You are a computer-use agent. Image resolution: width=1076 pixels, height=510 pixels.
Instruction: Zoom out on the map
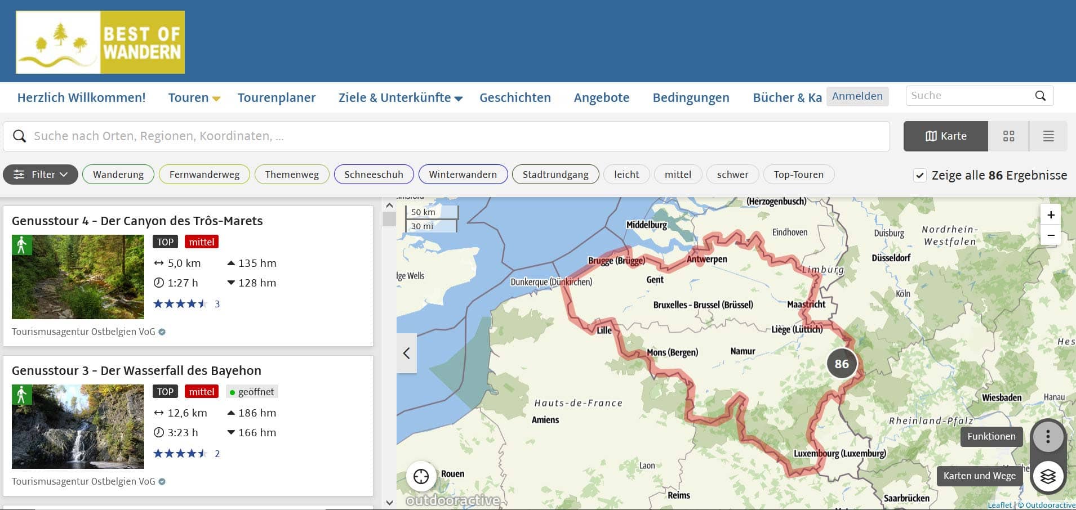(x=1051, y=235)
